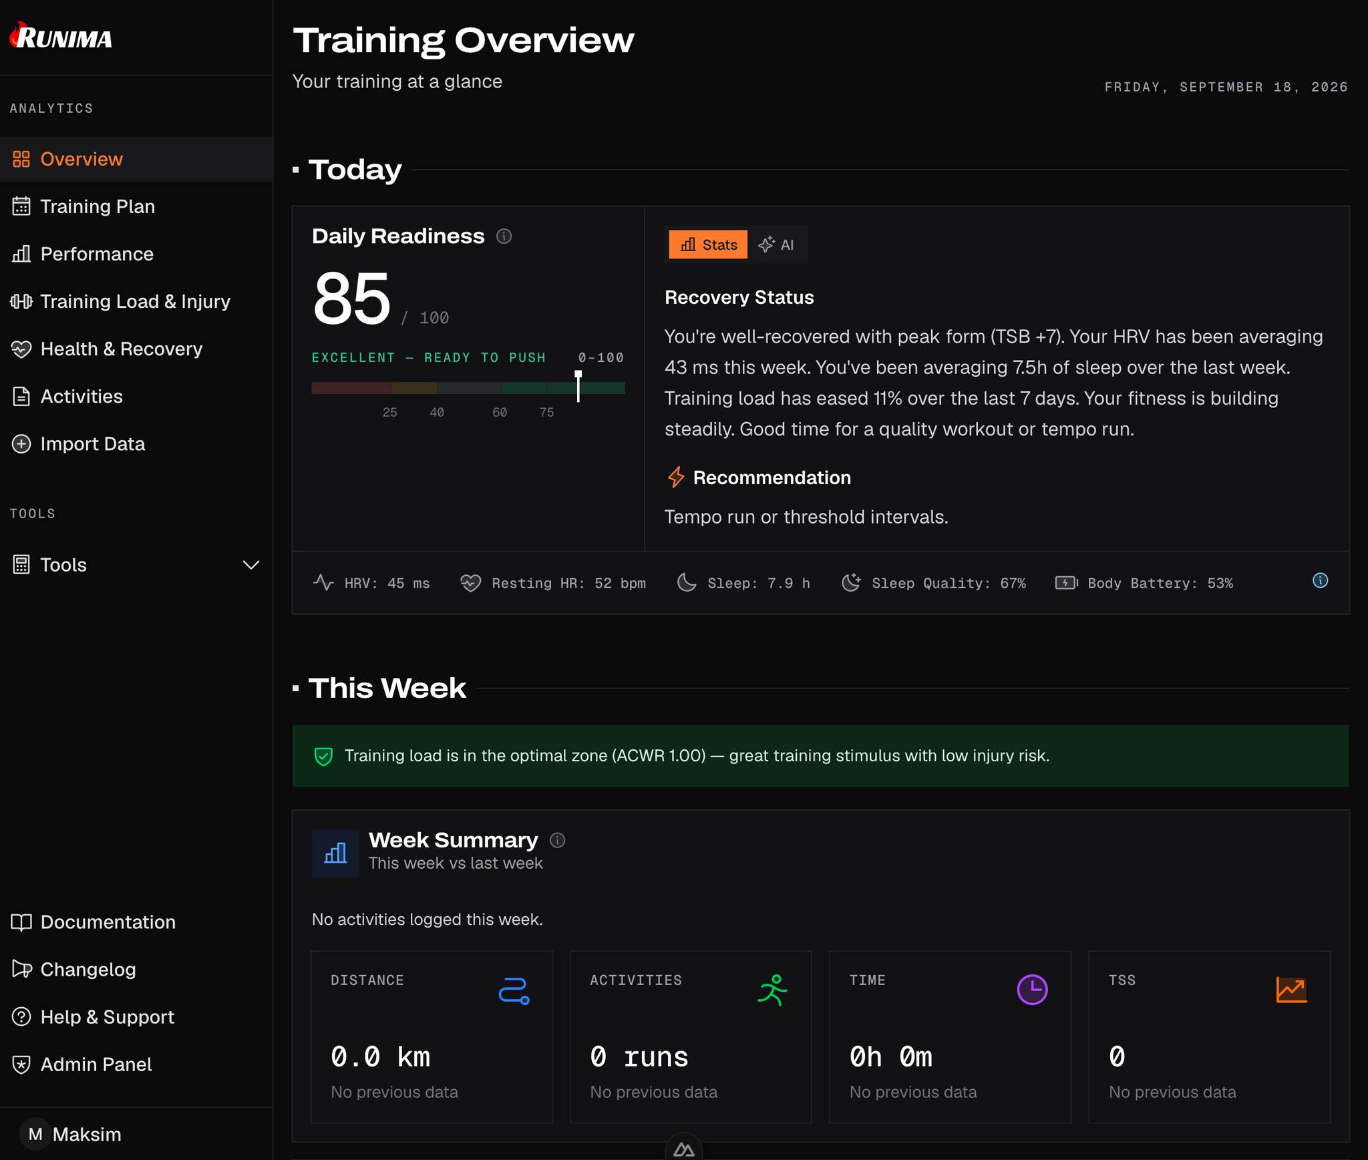Open the Admin Panel
This screenshot has width=1368, height=1160.
pyautogui.click(x=136, y=1064)
